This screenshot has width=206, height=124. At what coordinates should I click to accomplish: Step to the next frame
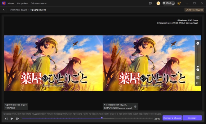[x=17, y=118]
